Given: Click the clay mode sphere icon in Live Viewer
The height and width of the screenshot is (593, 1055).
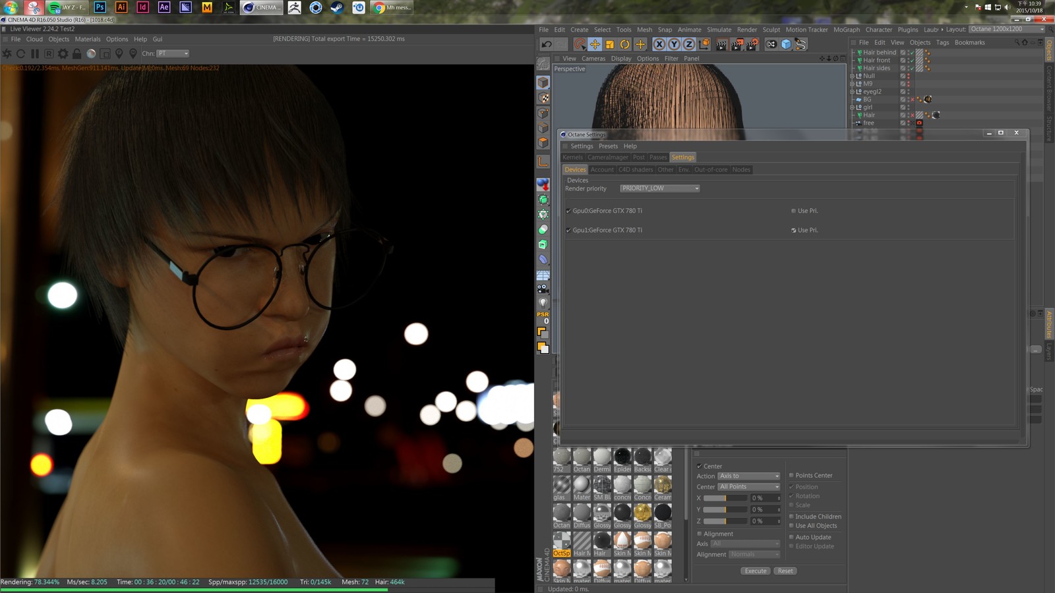Looking at the screenshot, I should pyautogui.click(x=91, y=53).
